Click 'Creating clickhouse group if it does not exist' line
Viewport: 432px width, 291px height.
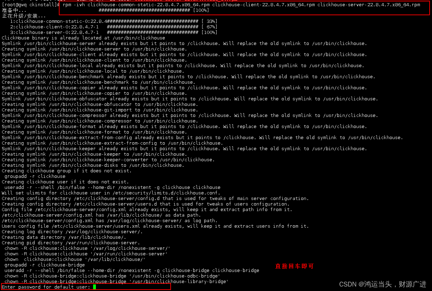67,171
